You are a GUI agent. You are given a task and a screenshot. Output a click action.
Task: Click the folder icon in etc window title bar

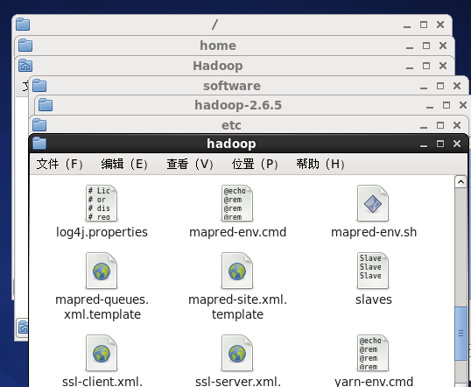[39, 124]
